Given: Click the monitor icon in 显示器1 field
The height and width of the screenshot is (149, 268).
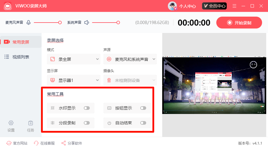Looking at the screenshot, I should [53, 80].
